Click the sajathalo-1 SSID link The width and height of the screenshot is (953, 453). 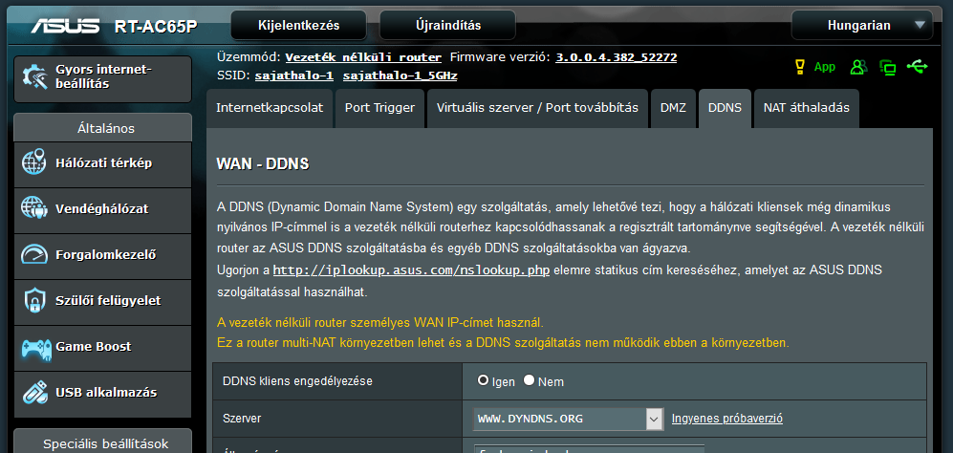294,76
